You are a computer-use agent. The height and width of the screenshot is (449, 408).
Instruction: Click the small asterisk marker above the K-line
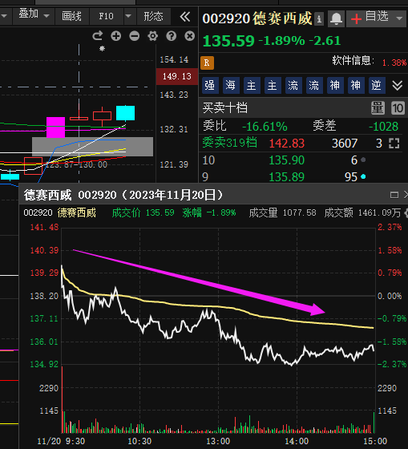tap(102, 49)
